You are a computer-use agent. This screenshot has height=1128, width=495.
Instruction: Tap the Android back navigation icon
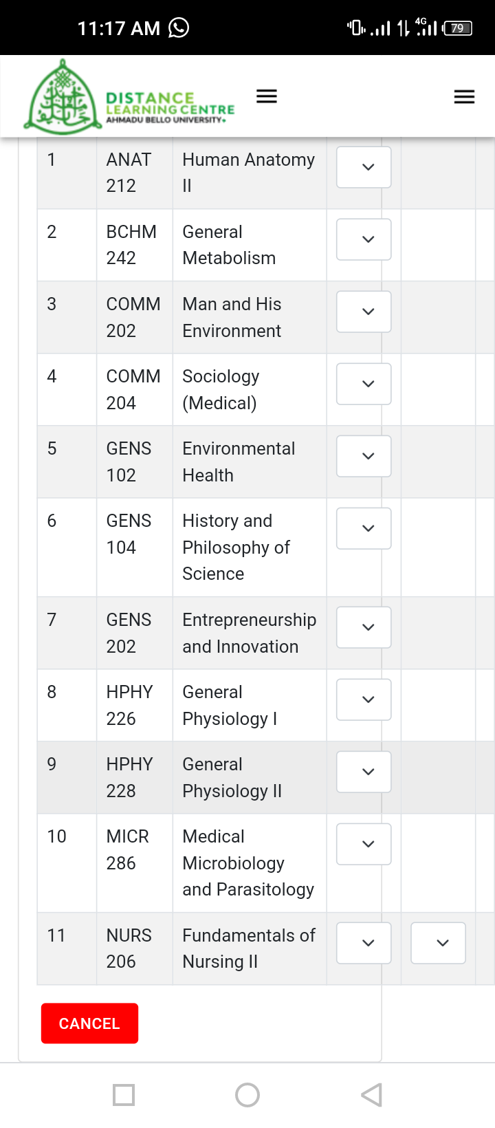click(x=371, y=1095)
